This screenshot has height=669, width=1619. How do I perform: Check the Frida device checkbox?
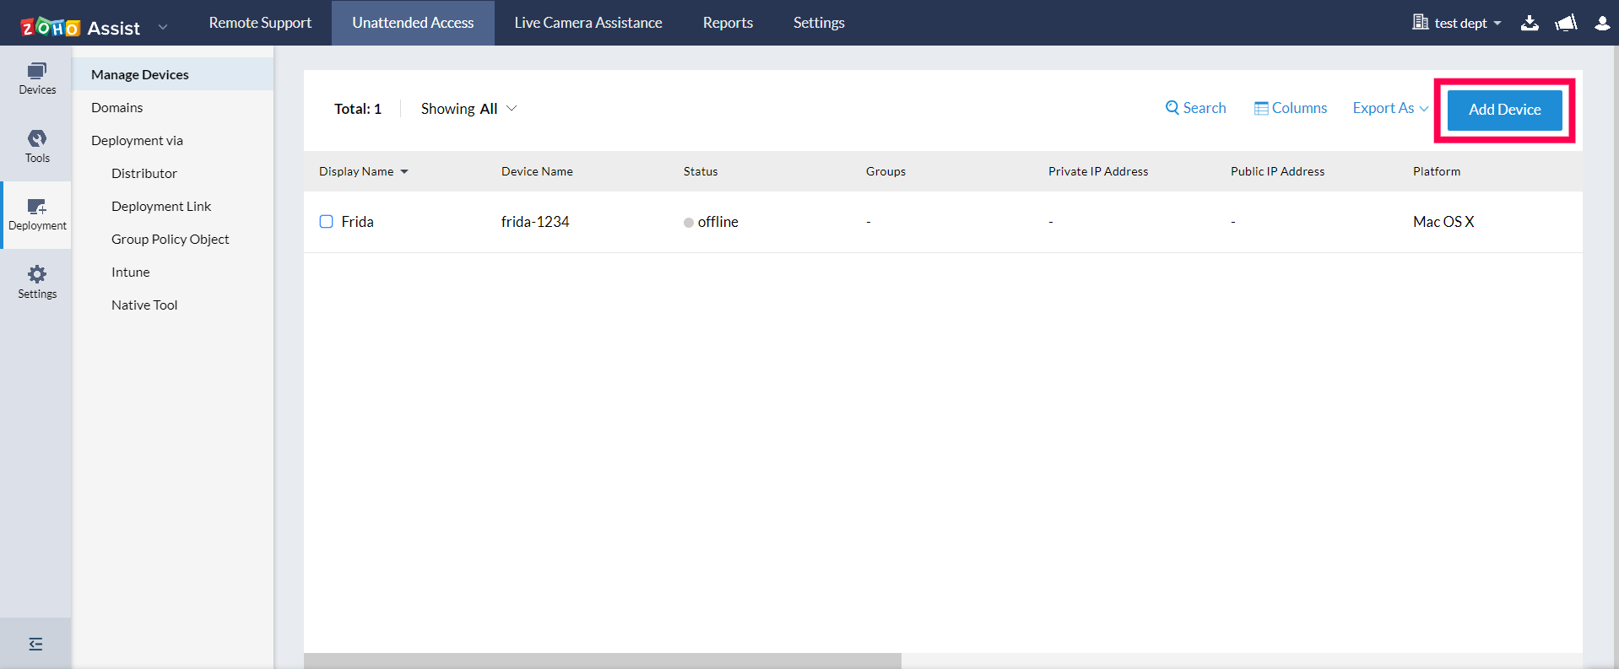[x=327, y=222]
